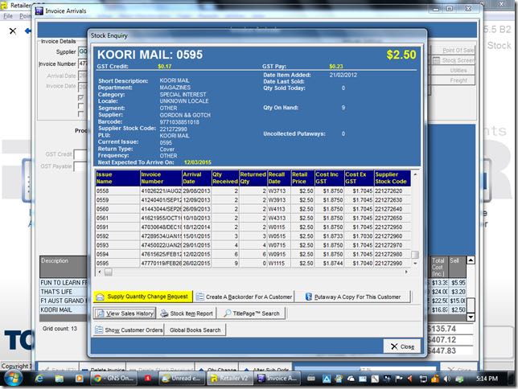Click the Windows Start button

tap(14, 378)
